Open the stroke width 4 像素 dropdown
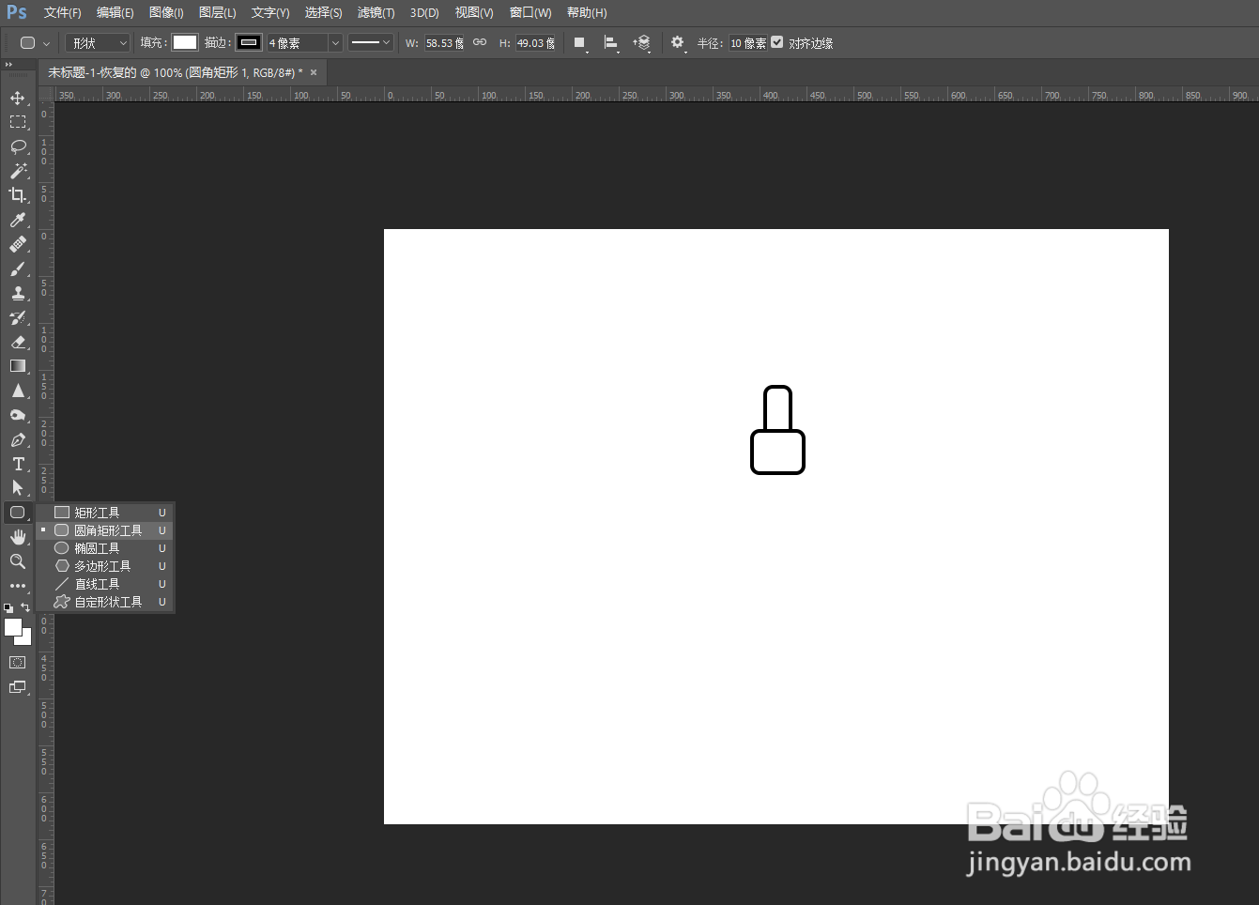Image resolution: width=1259 pixels, height=905 pixels. tap(335, 43)
